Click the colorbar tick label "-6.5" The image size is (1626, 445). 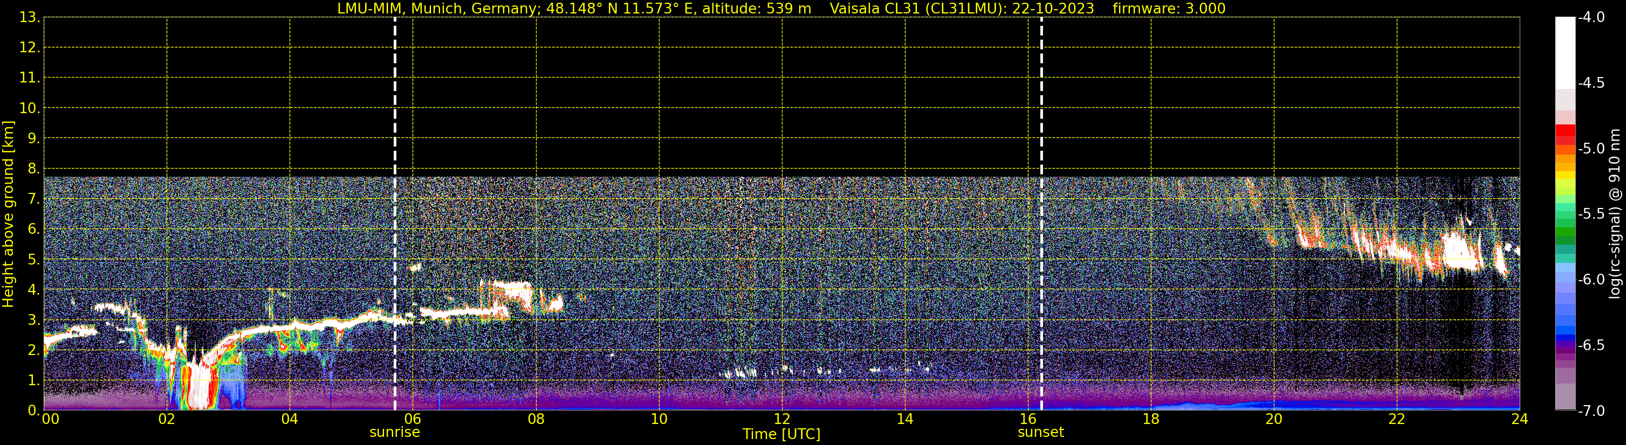point(1591,345)
